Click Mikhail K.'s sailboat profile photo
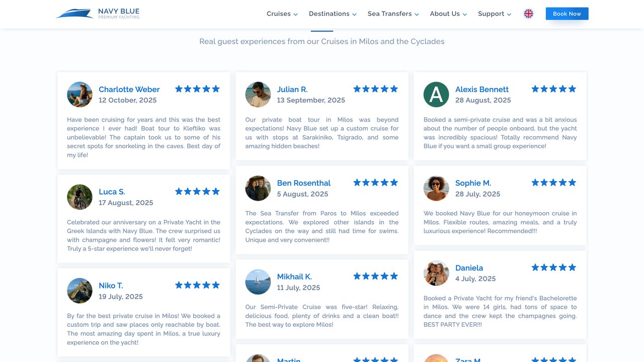 [x=258, y=282]
